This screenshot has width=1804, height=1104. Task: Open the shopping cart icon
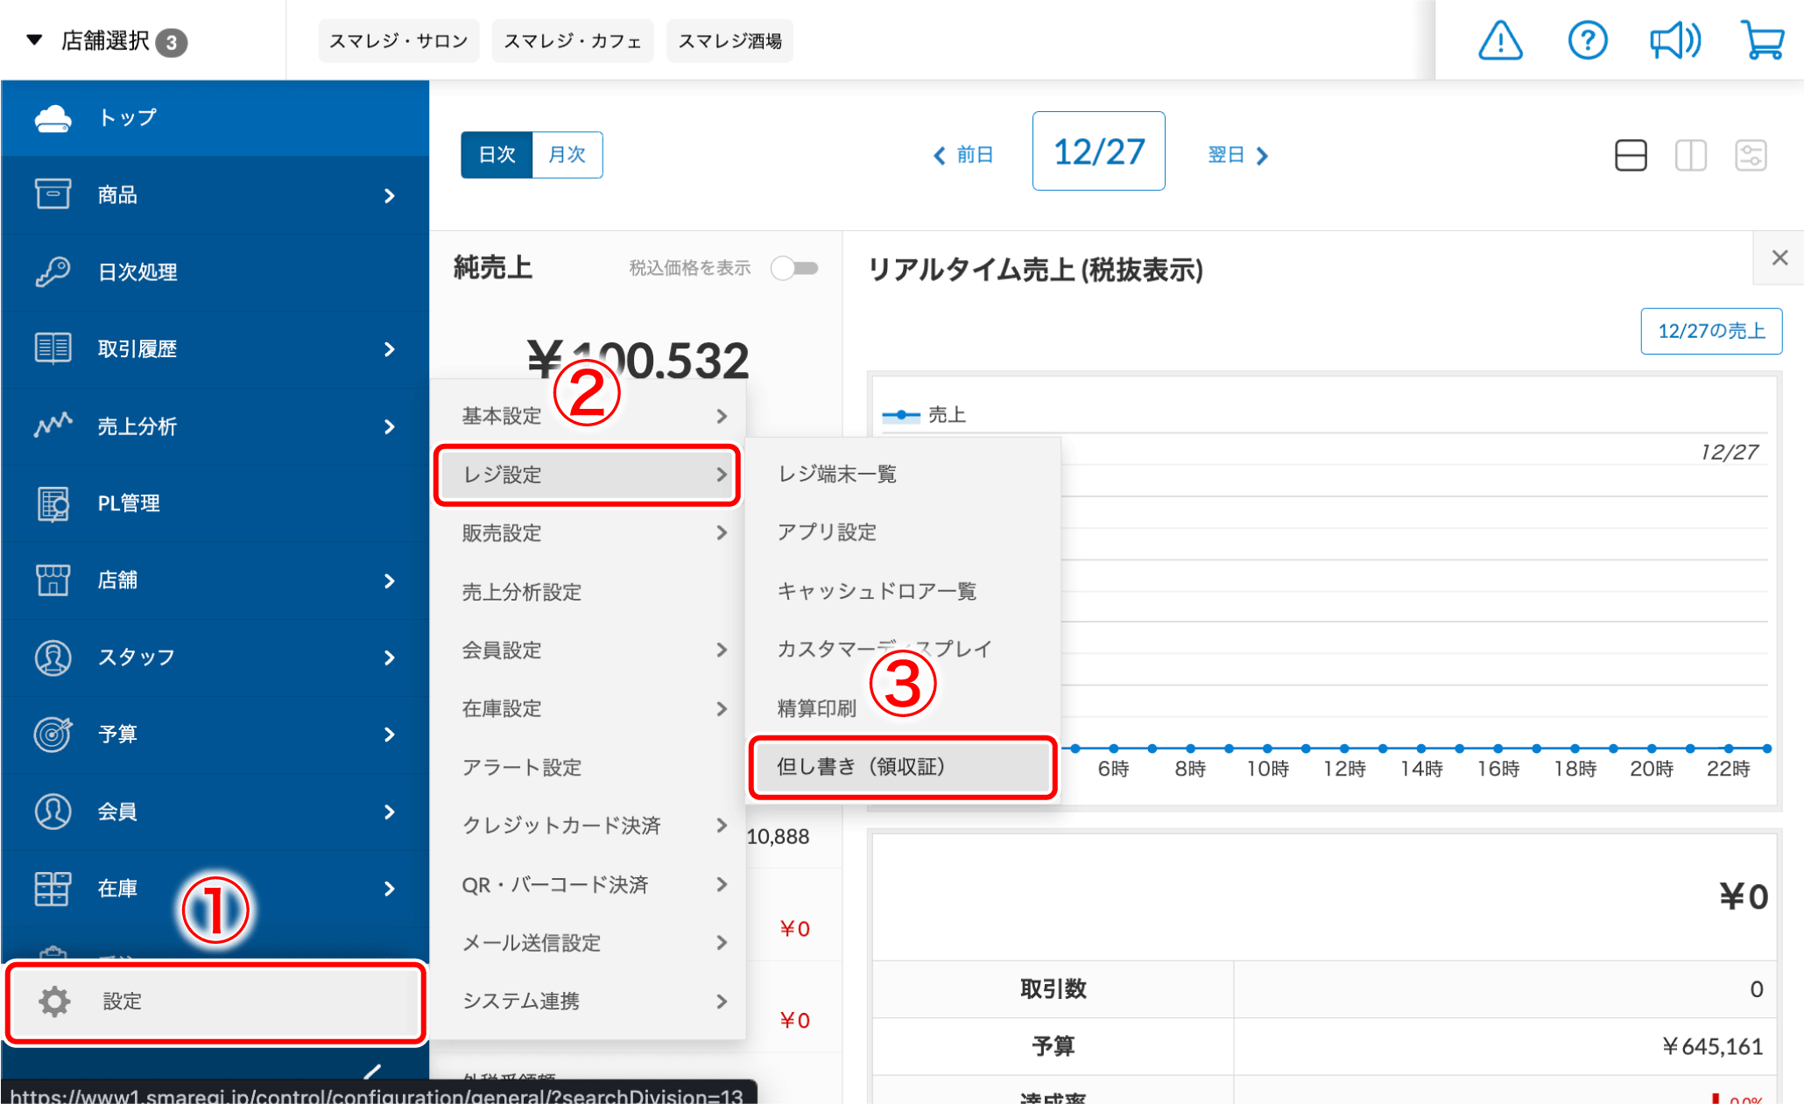[1762, 40]
